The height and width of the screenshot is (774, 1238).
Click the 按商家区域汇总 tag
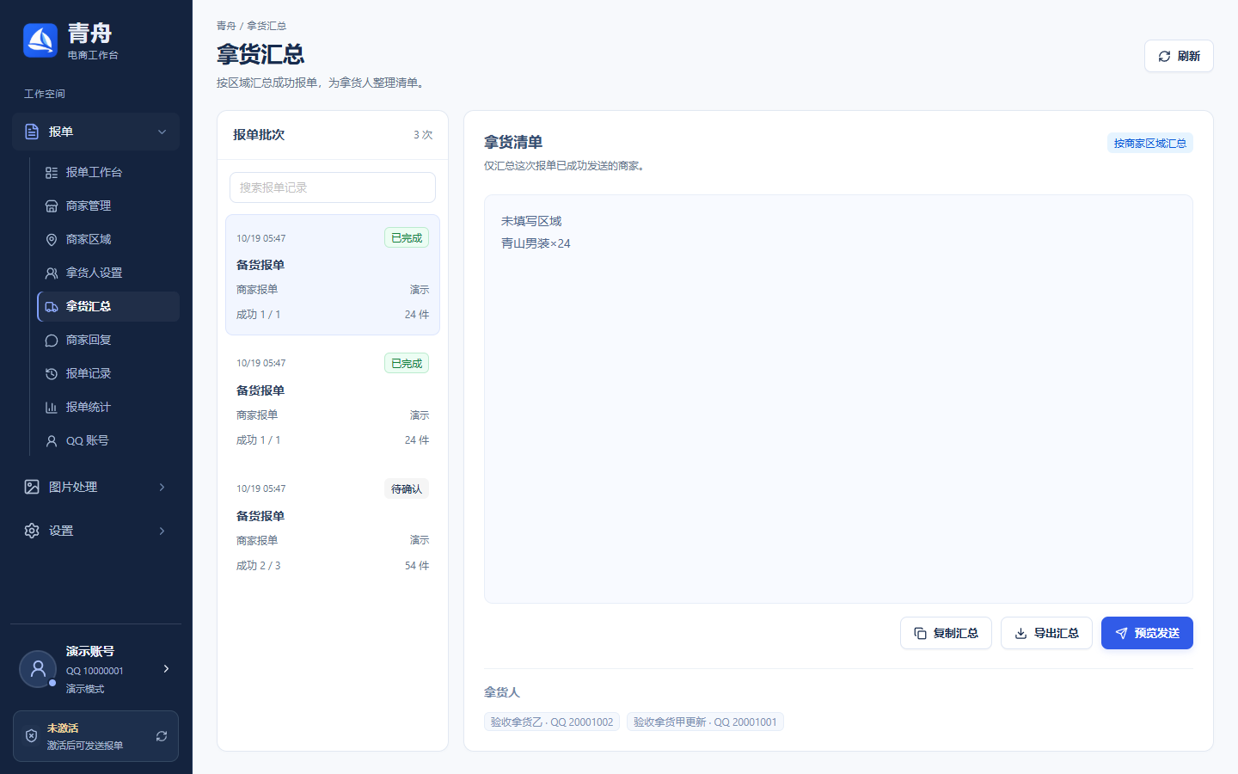click(x=1150, y=144)
